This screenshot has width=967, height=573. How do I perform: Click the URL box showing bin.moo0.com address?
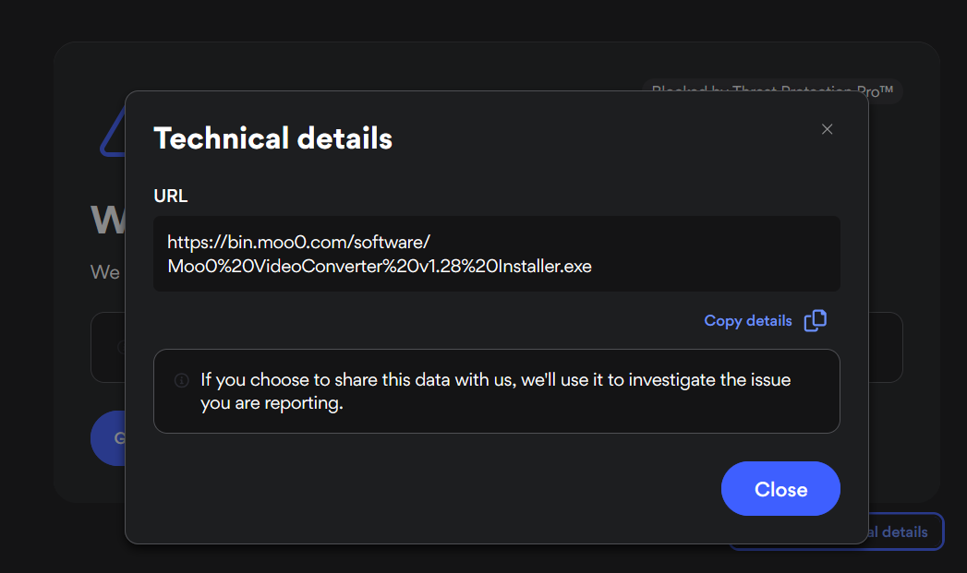(497, 254)
